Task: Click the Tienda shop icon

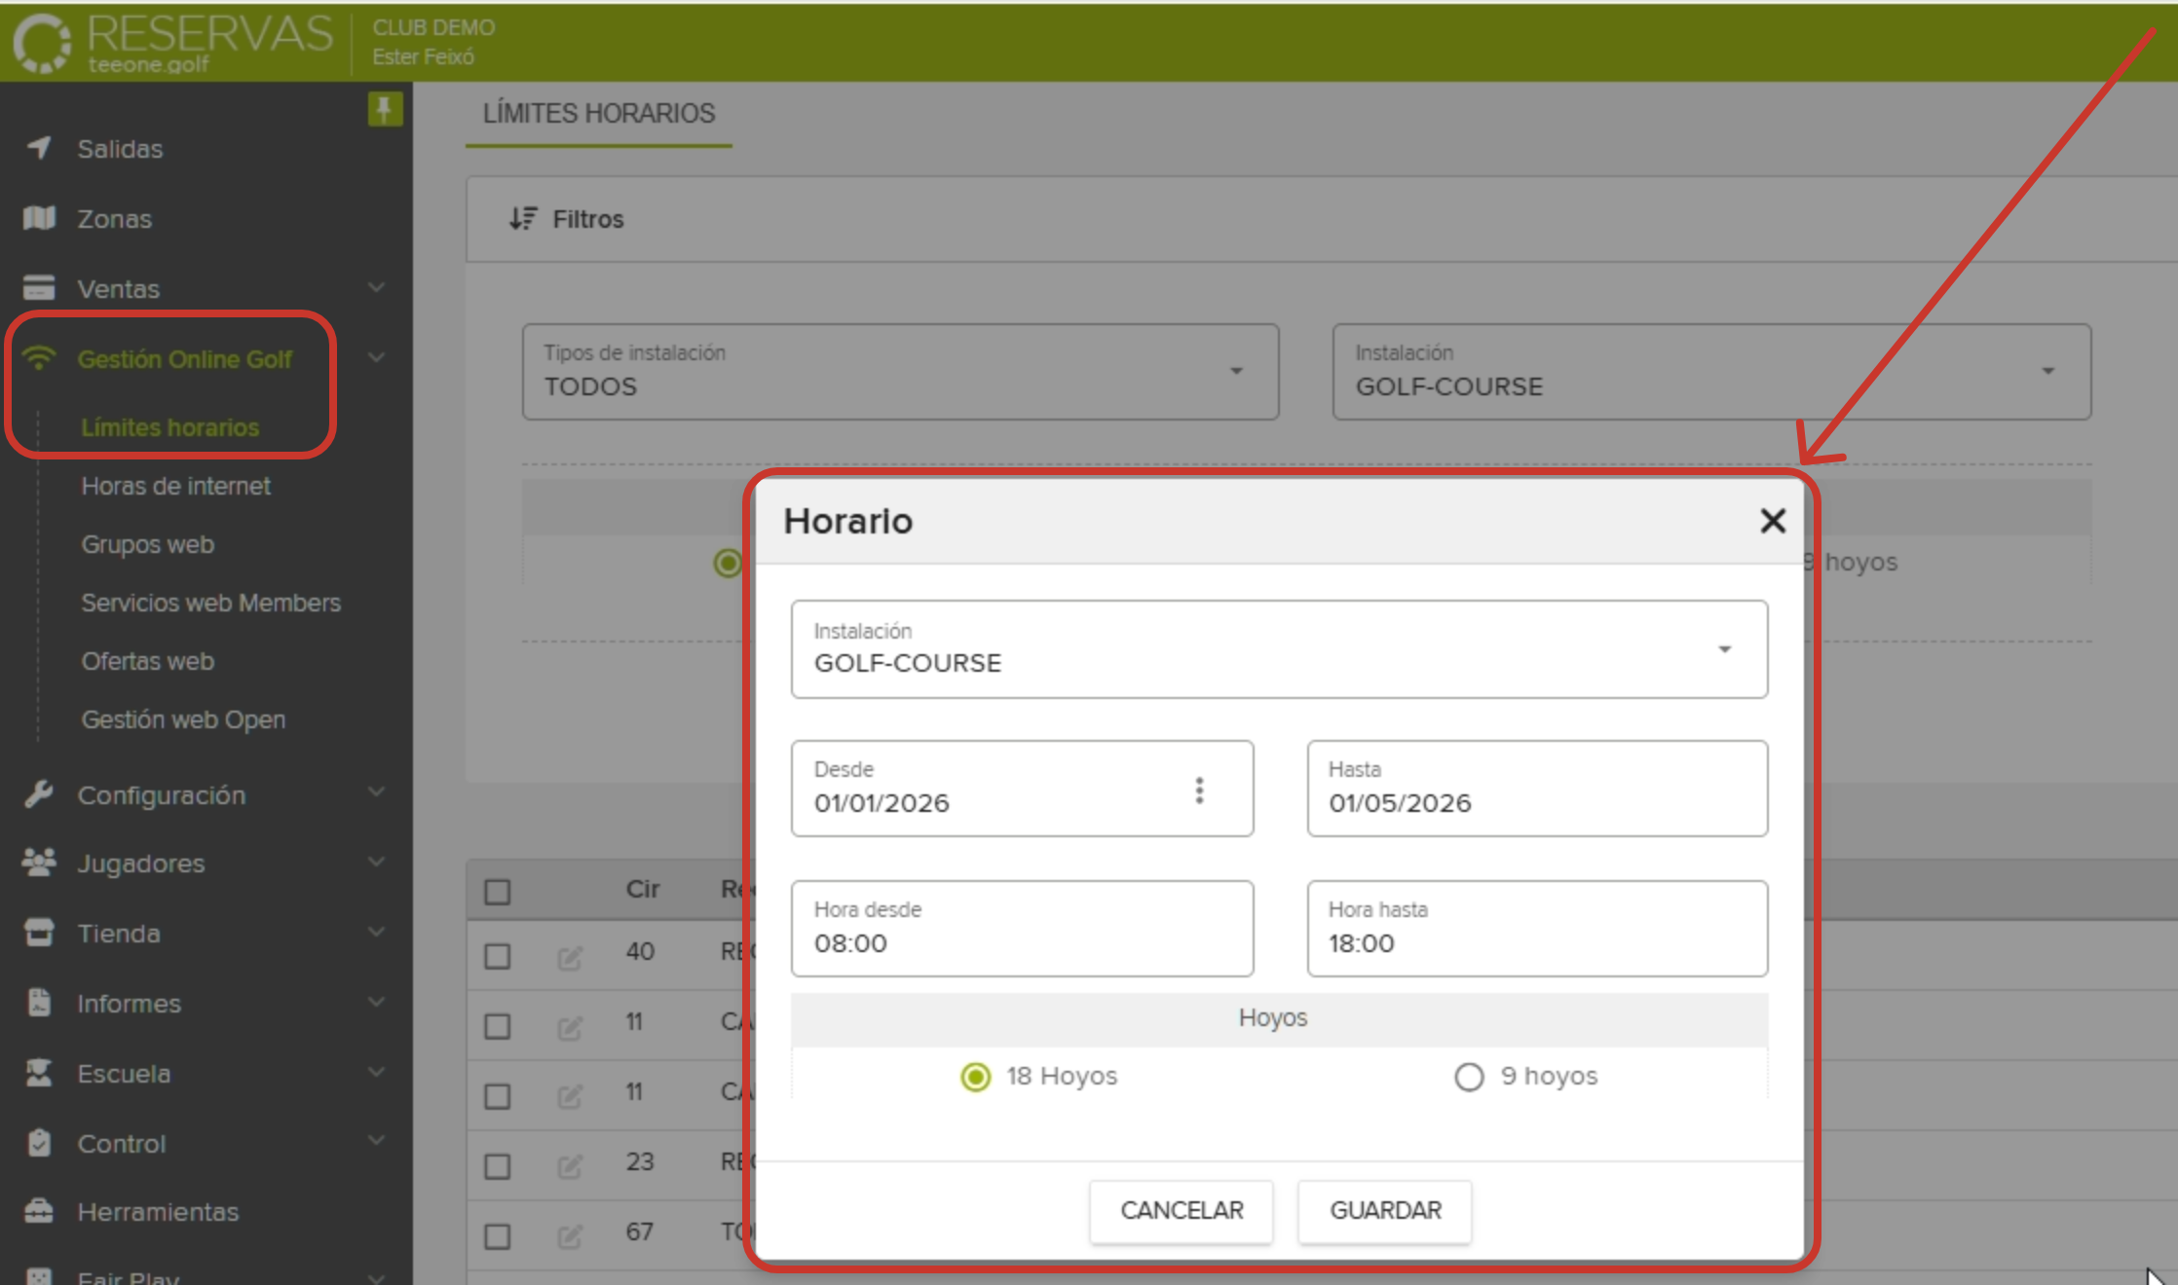Action: click(x=39, y=933)
